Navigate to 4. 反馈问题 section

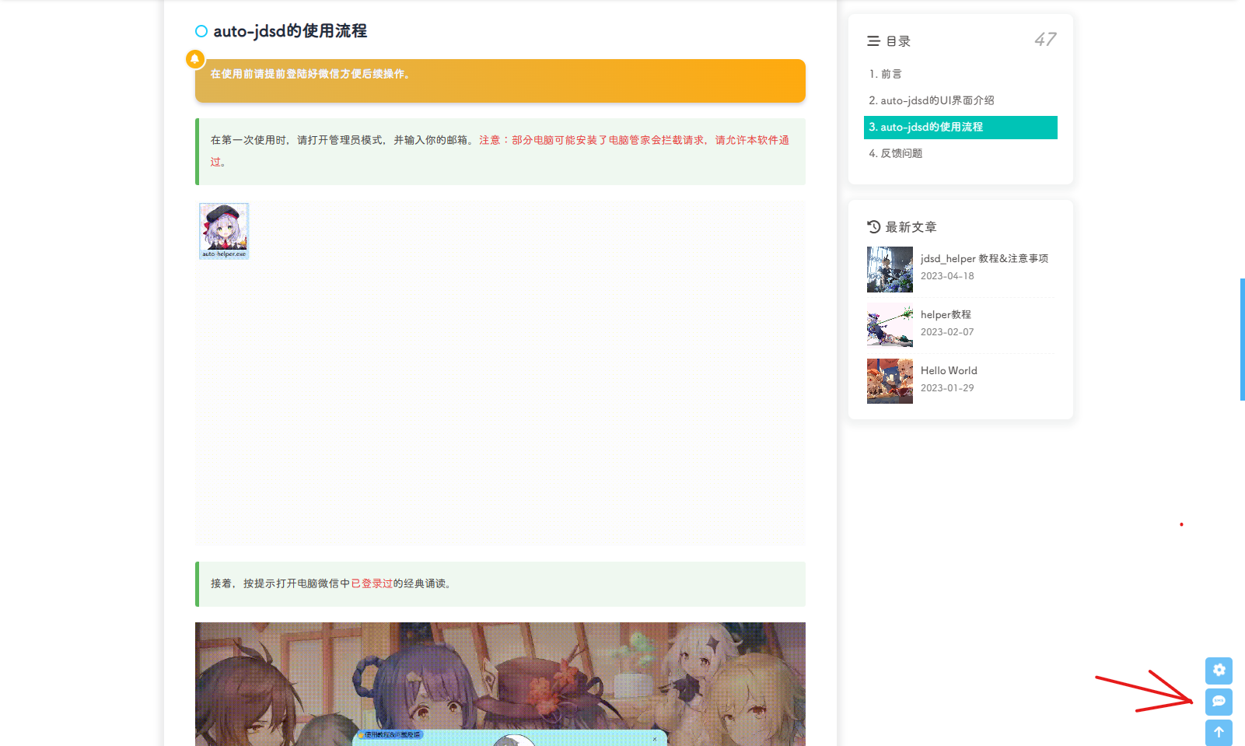895,153
